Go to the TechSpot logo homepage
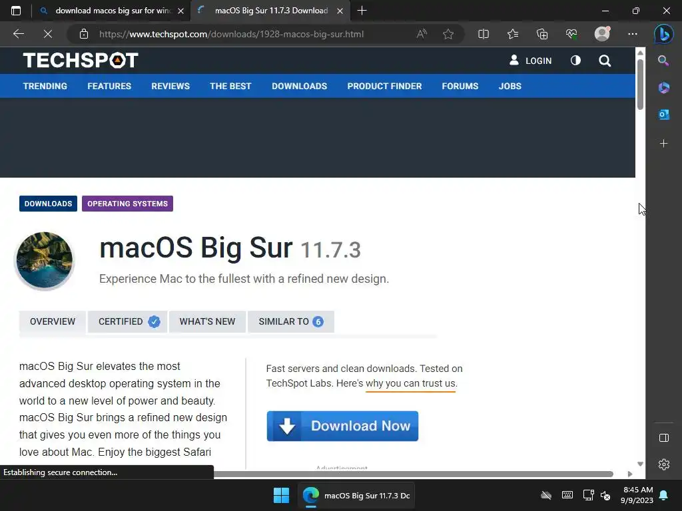Image resolution: width=682 pixels, height=511 pixels. tap(81, 61)
